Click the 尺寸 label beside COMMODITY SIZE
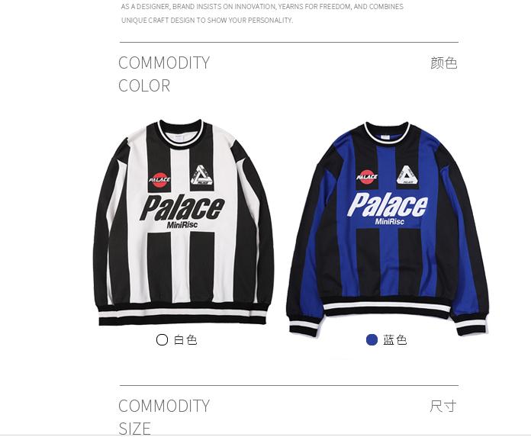Screen dimensions: 531x437 (x=443, y=406)
